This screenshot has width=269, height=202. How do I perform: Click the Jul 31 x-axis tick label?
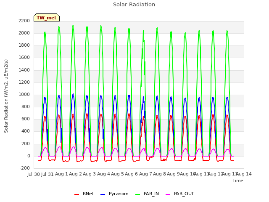click(x=47, y=174)
